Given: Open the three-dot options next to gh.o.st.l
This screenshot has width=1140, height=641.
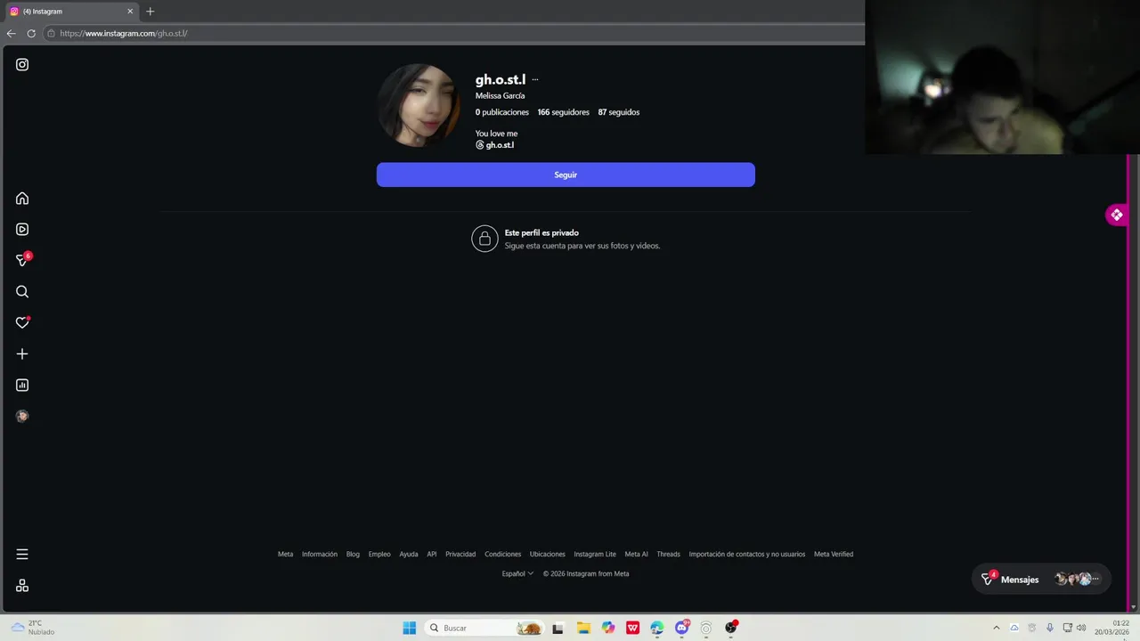Looking at the screenshot, I should pos(534,80).
